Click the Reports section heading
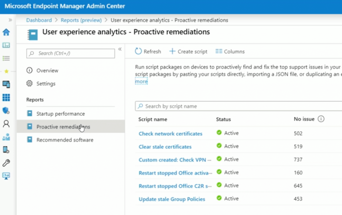 click(x=35, y=99)
